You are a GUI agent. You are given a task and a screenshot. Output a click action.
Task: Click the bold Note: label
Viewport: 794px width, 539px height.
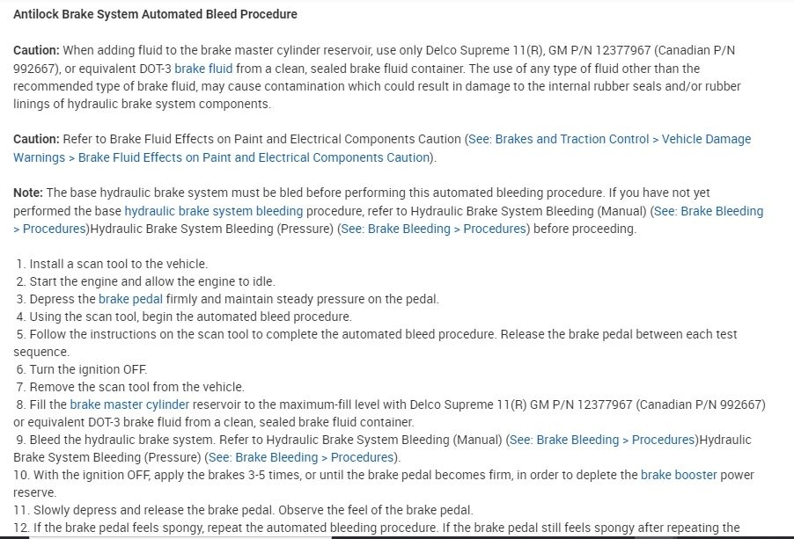click(28, 193)
